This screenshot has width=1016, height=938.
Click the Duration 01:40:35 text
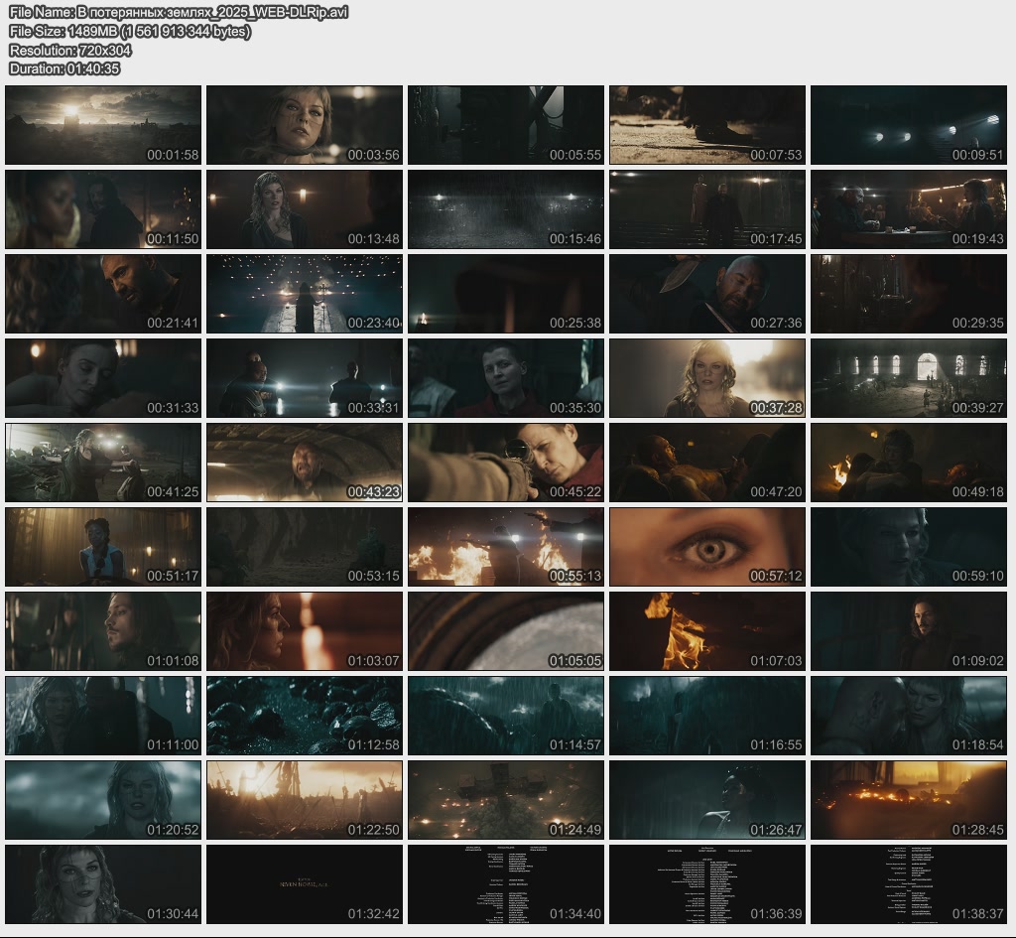[64, 68]
